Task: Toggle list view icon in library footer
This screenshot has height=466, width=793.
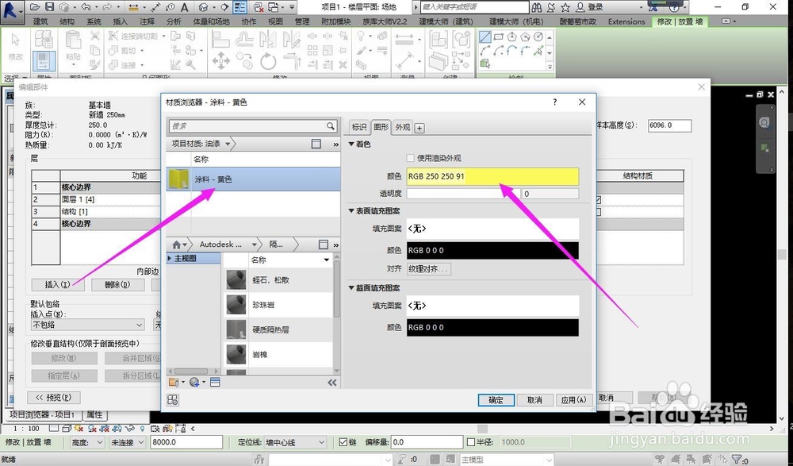Action: (x=215, y=383)
